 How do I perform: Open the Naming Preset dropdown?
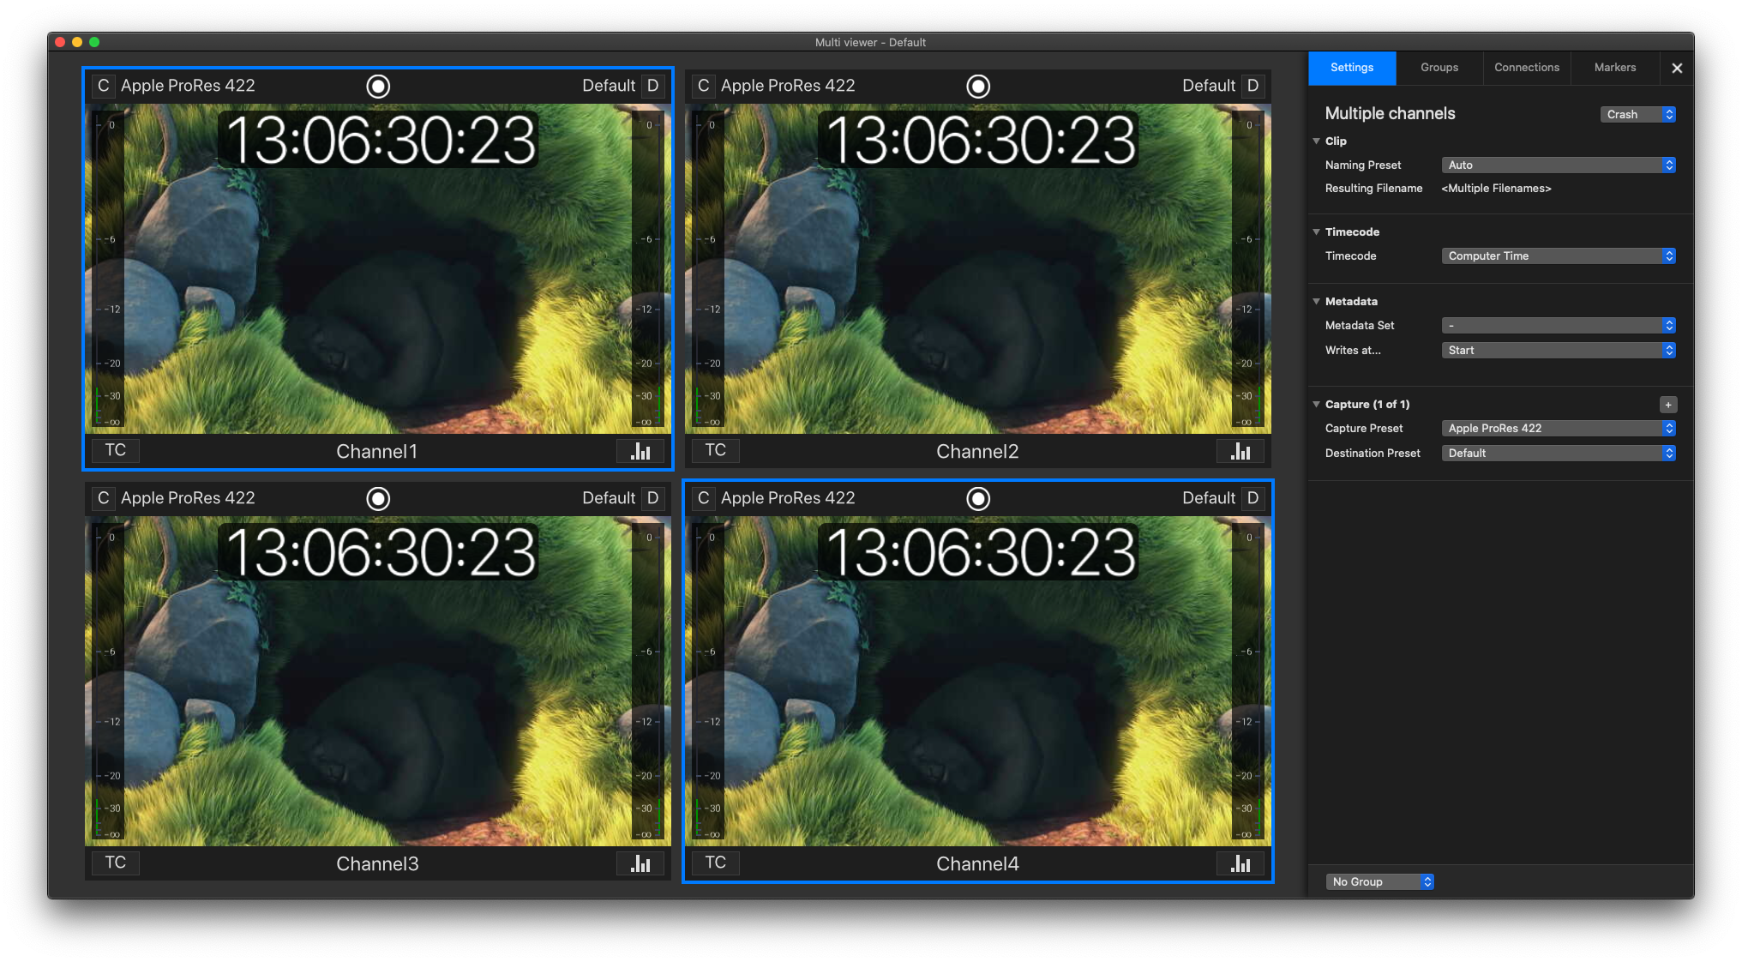click(1559, 165)
